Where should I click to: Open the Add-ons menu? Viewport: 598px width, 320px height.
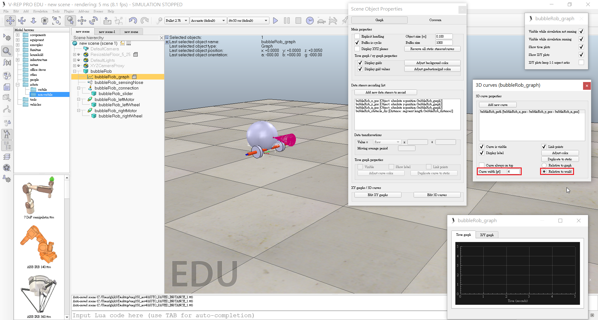[84, 11]
